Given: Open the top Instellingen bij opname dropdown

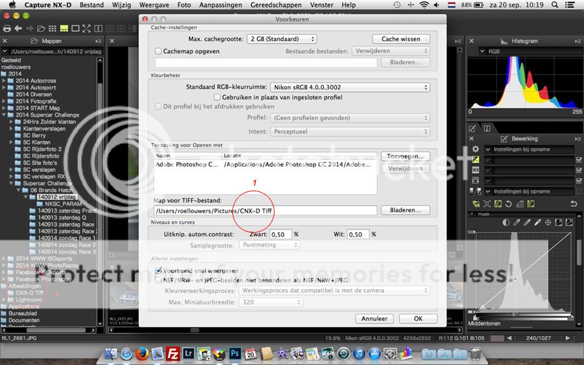Looking at the screenshot, I should pyautogui.click(x=529, y=149).
